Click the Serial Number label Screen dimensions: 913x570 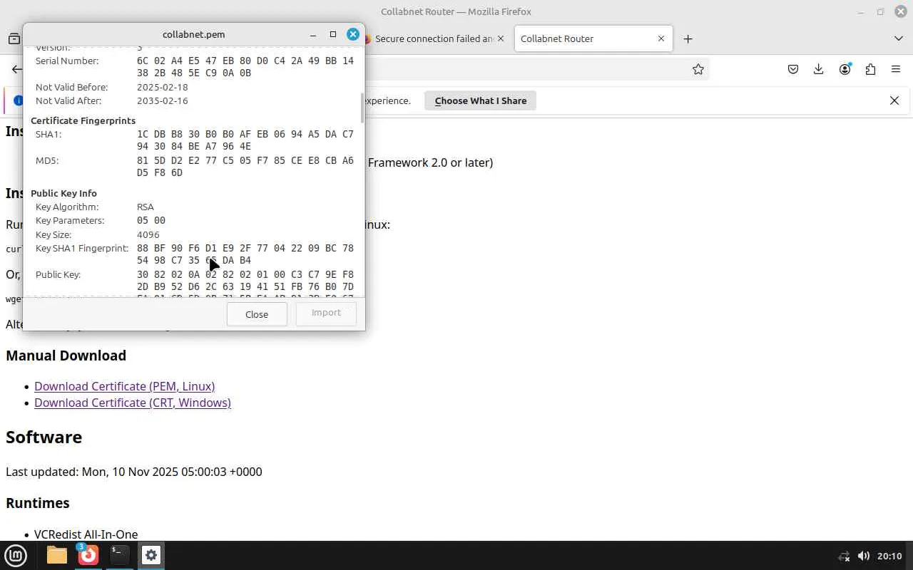click(x=67, y=61)
